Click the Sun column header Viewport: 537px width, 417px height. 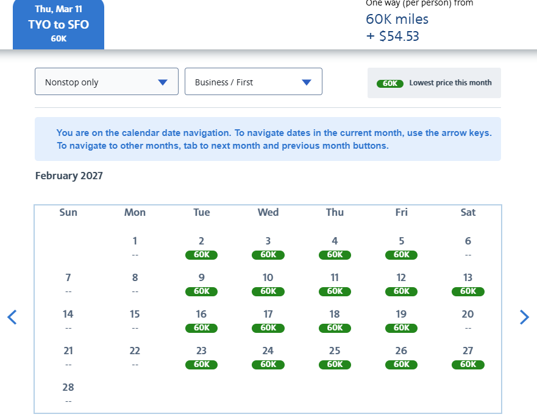(x=68, y=212)
